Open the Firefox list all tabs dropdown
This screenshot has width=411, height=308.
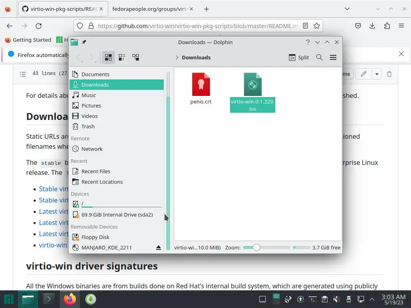click(347, 9)
